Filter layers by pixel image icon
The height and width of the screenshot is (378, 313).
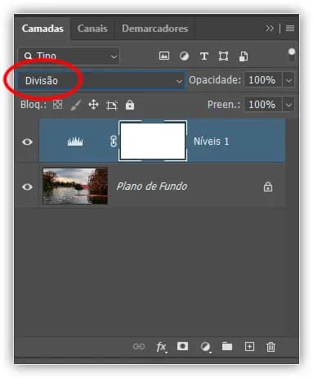pos(164,56)
